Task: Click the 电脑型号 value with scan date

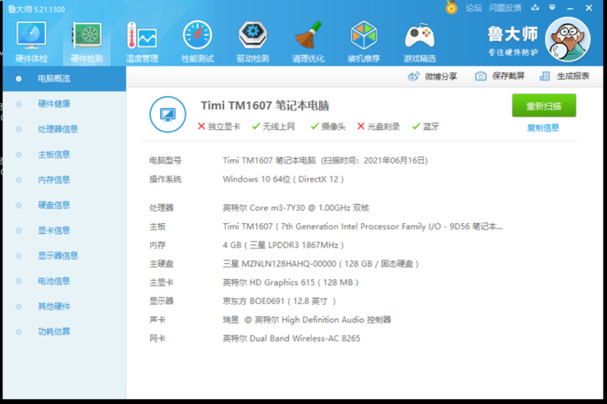Action: (325, 161)
